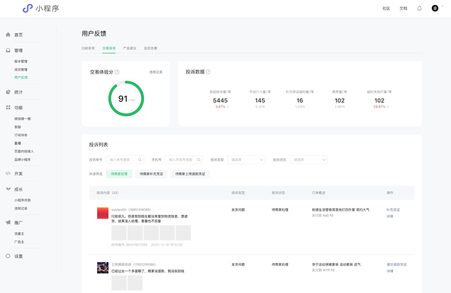Open 设置 from the sidebar

18,256
